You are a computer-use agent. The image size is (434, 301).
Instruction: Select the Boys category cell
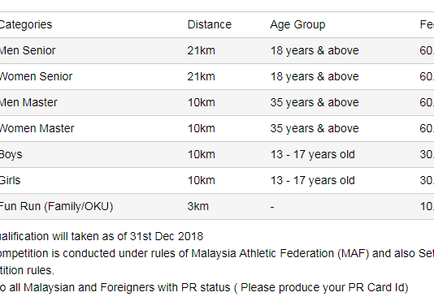[x=11, y=154]
